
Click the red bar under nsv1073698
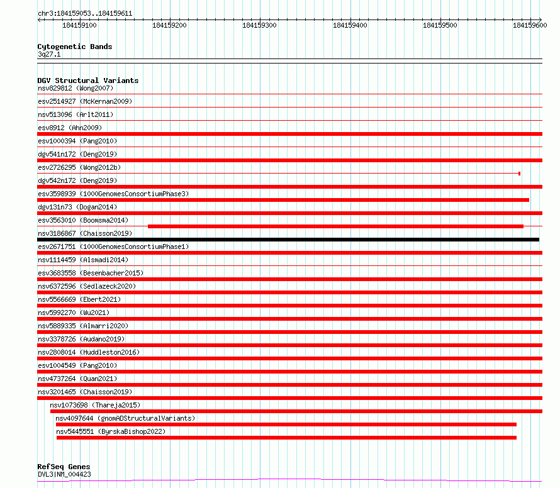pos(296,411)
